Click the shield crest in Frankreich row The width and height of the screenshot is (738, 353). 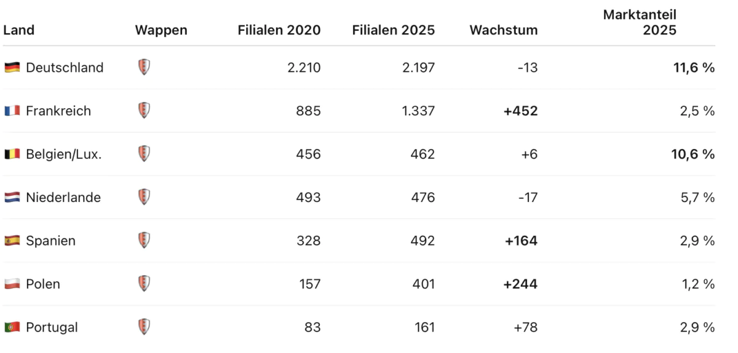144,111
